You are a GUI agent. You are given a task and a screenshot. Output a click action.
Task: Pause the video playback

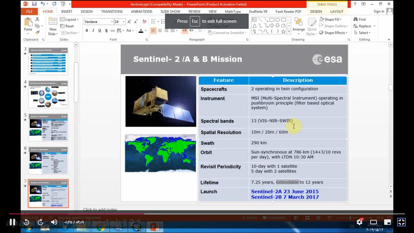[x=12, y=222]
